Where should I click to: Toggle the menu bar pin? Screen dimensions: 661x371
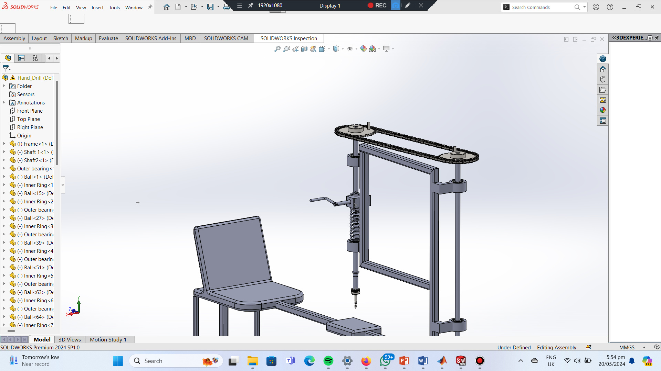(x=150, y=7)
